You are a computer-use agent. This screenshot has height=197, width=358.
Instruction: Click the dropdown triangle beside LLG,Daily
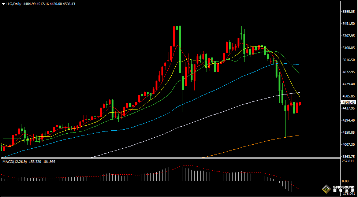(x=3, y=4)
